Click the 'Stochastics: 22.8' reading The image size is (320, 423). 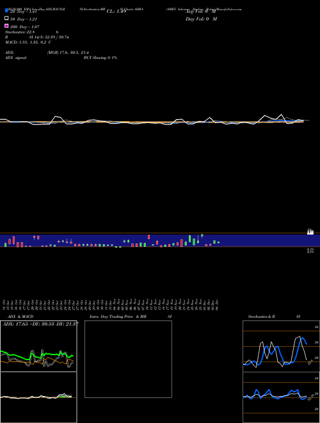tap(20, 32)
